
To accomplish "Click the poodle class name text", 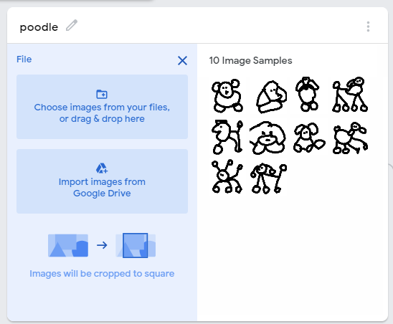I will tap(39, 27).
